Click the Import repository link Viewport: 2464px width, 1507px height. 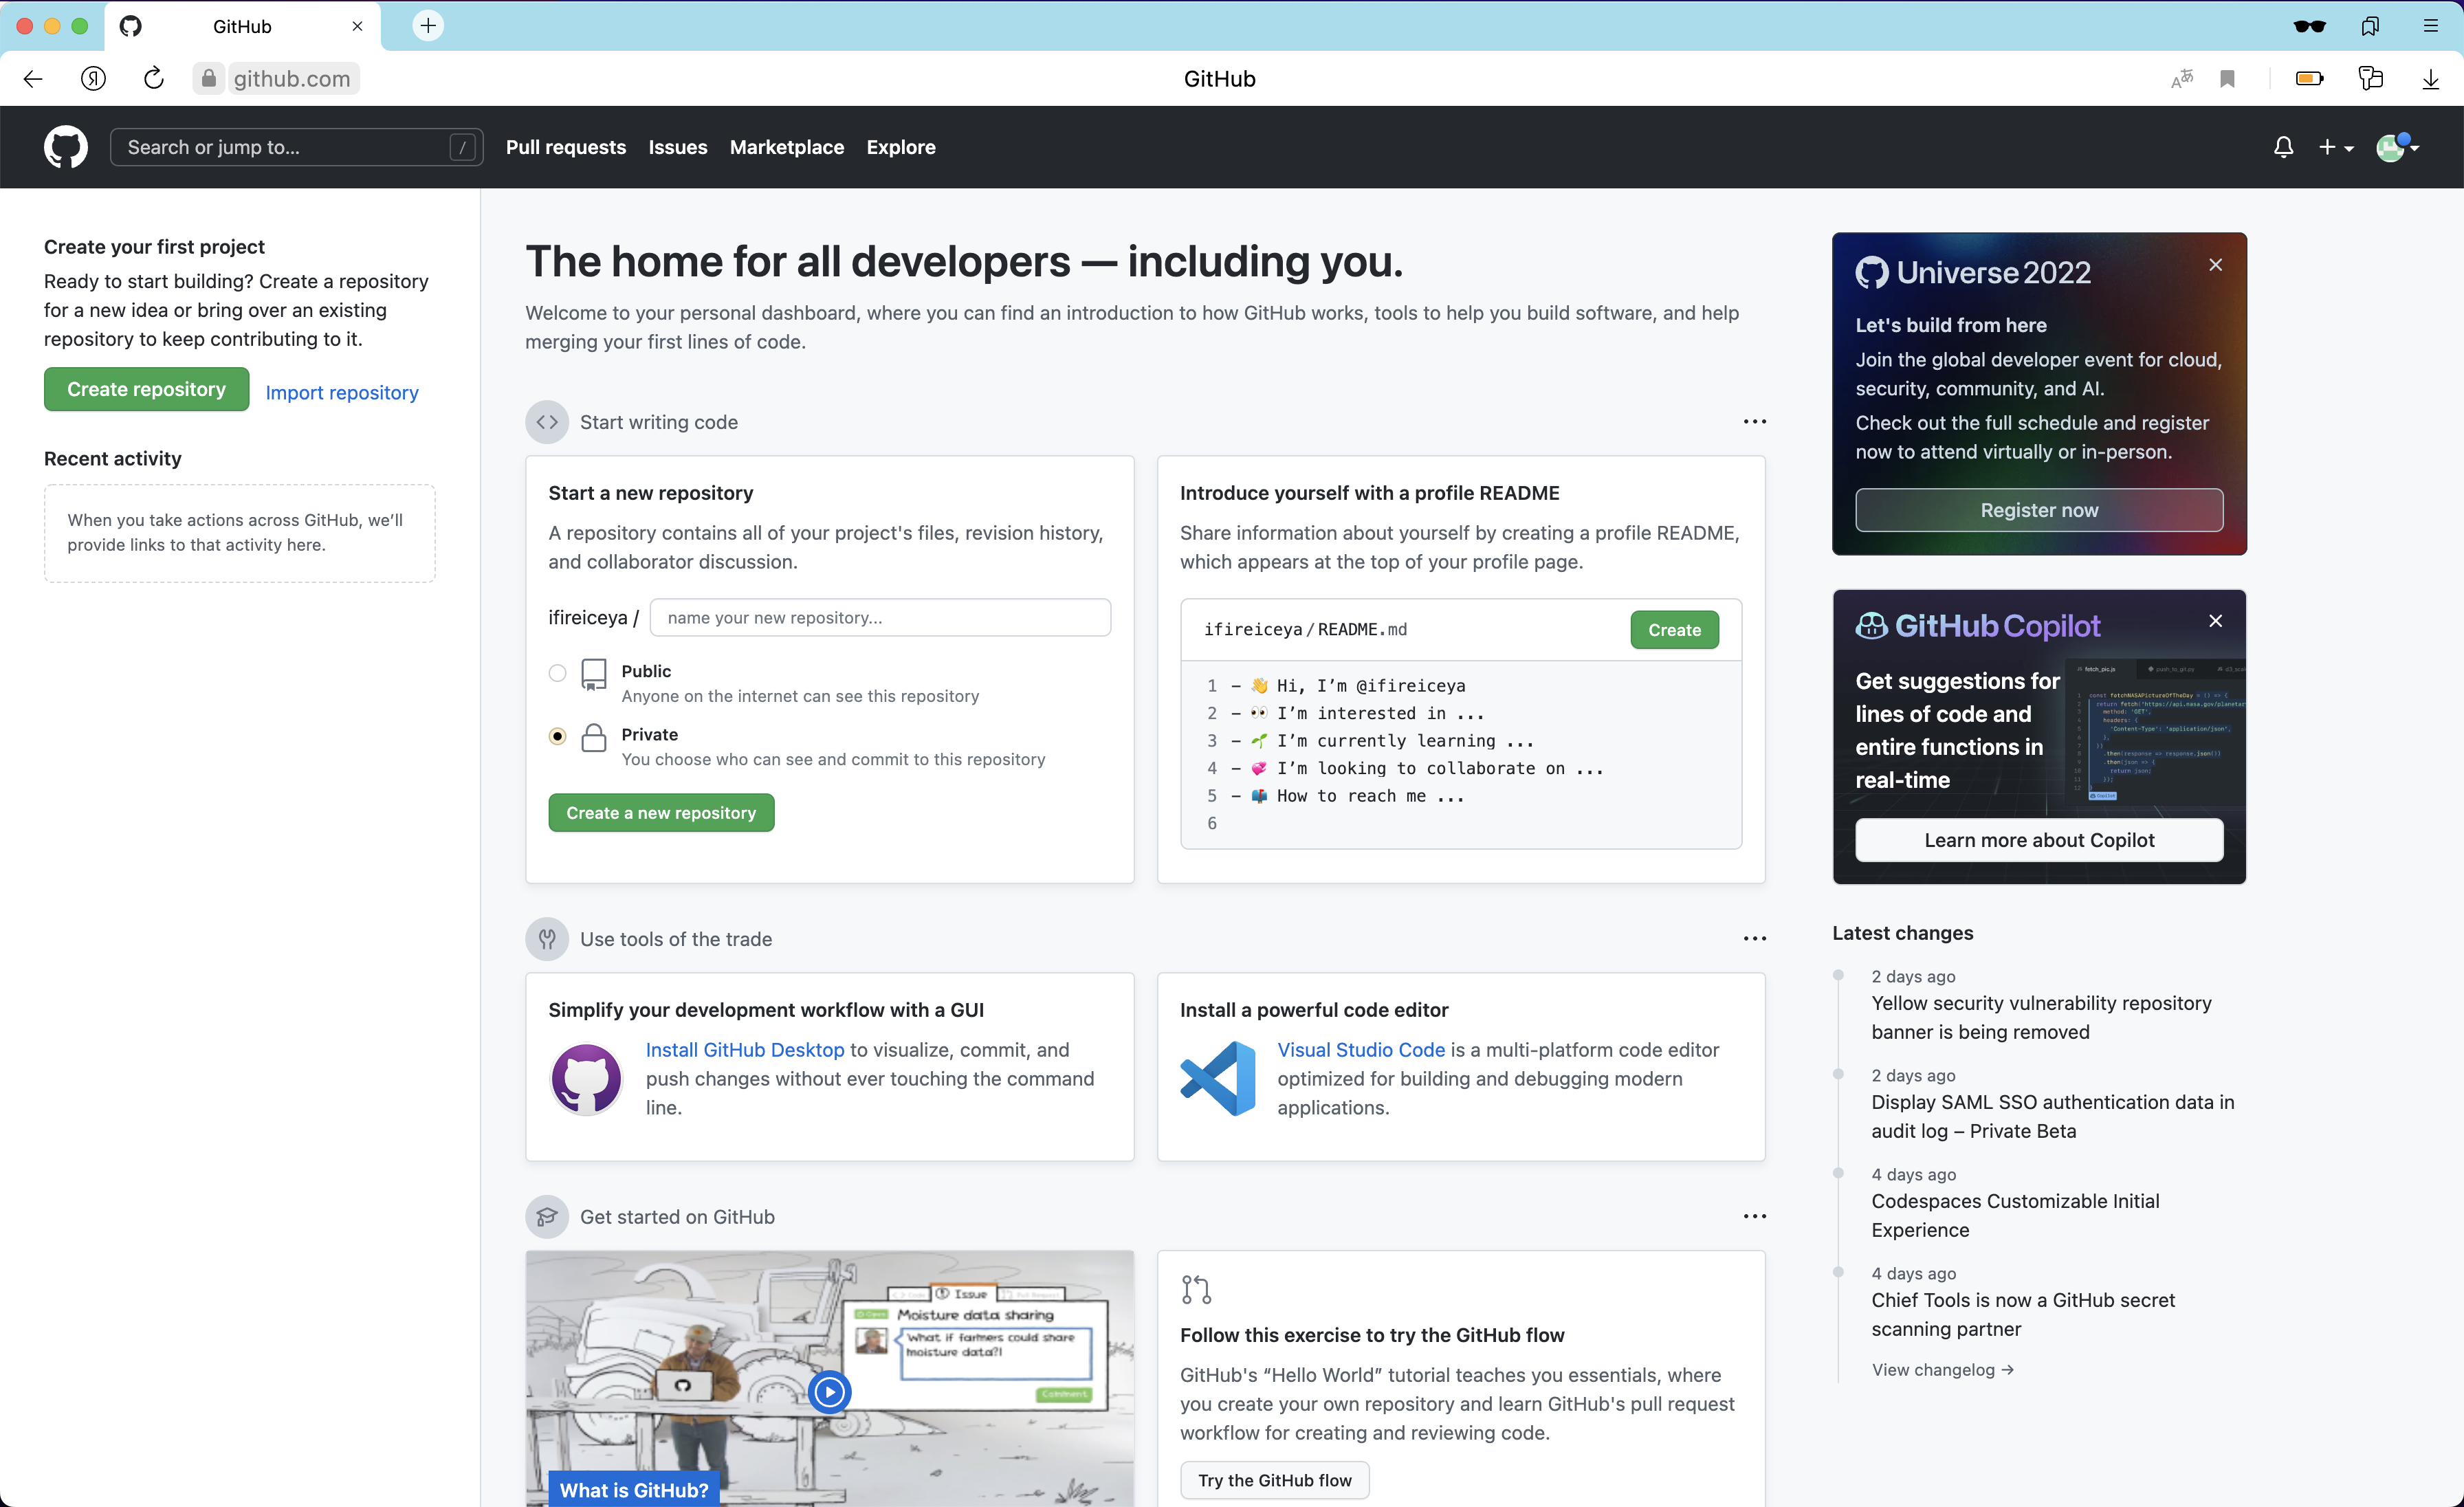tap(342, 392)
